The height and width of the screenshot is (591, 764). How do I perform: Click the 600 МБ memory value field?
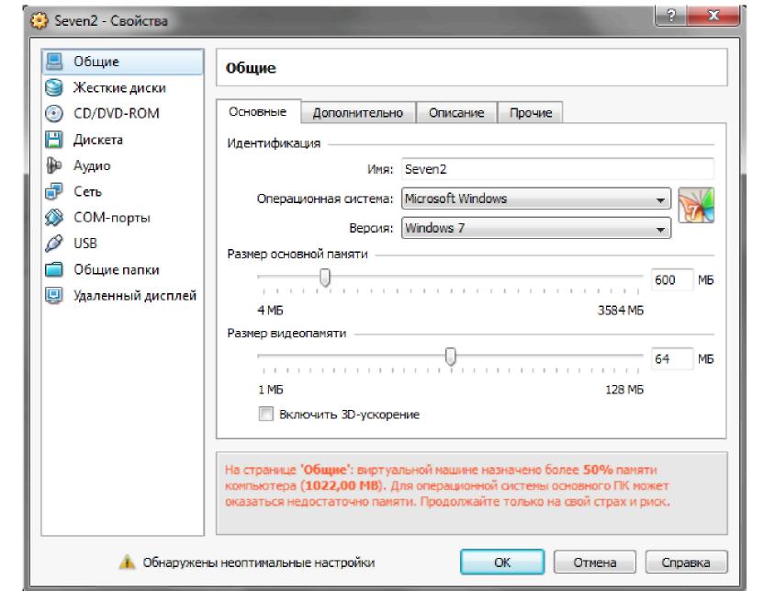(672, 280)
